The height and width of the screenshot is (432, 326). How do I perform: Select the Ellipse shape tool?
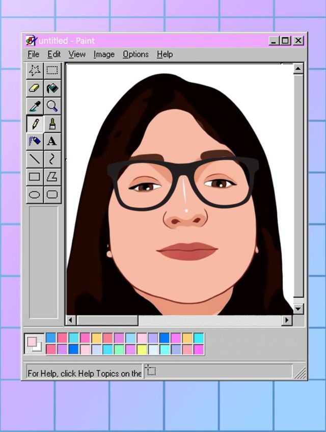(35, 194)
